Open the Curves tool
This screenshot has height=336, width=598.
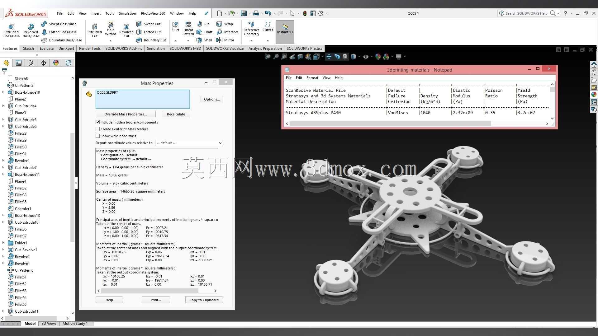tap(268, 27)
